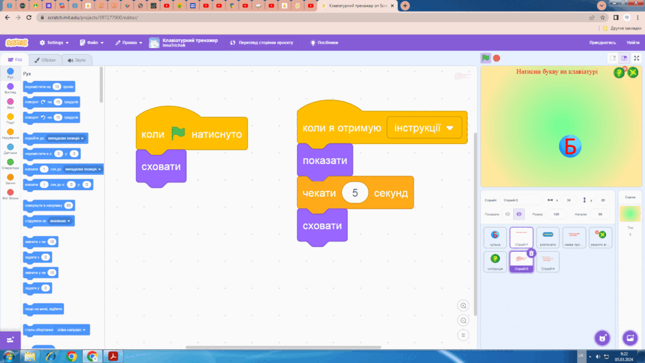Screen dimensions: 645x363
Task: Edit the sprite name field Спрайт3
Action: 522,200
